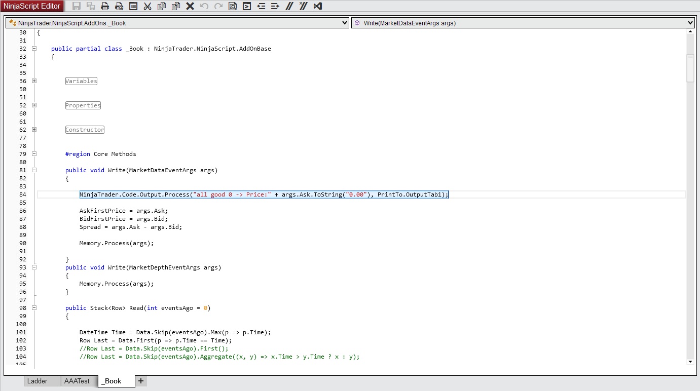Screen dimensions: 700x391
Task: Collapse the _Book class block
Action: coord(34,49)
